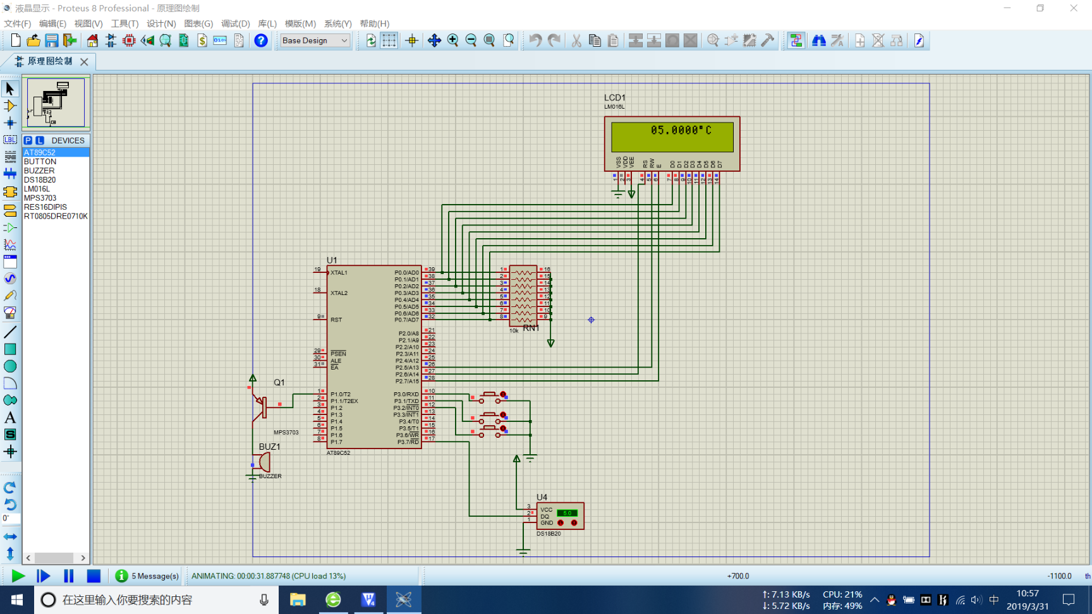Toggle the grid display icon
1092x614 pixels.
[389, 40]
